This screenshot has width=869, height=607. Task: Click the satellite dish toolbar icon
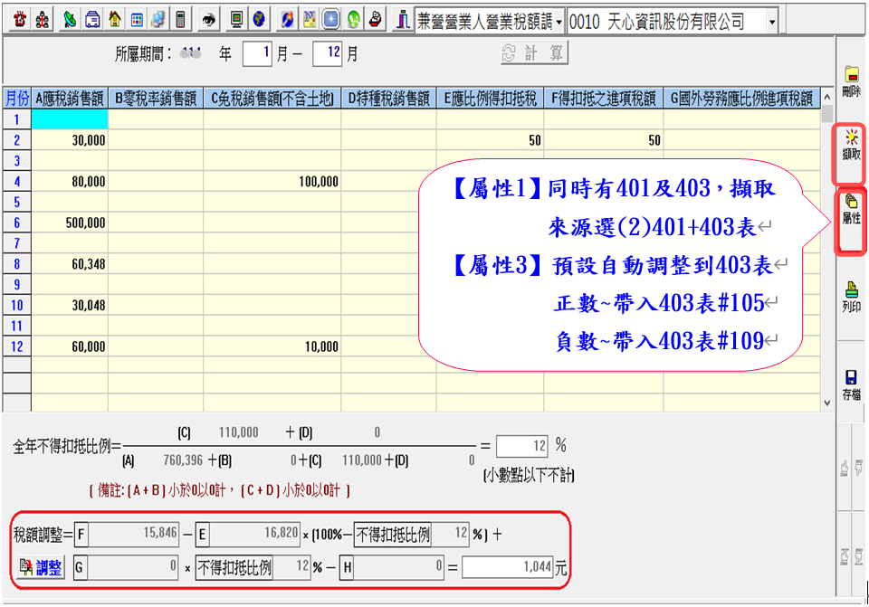click(71, 20)
